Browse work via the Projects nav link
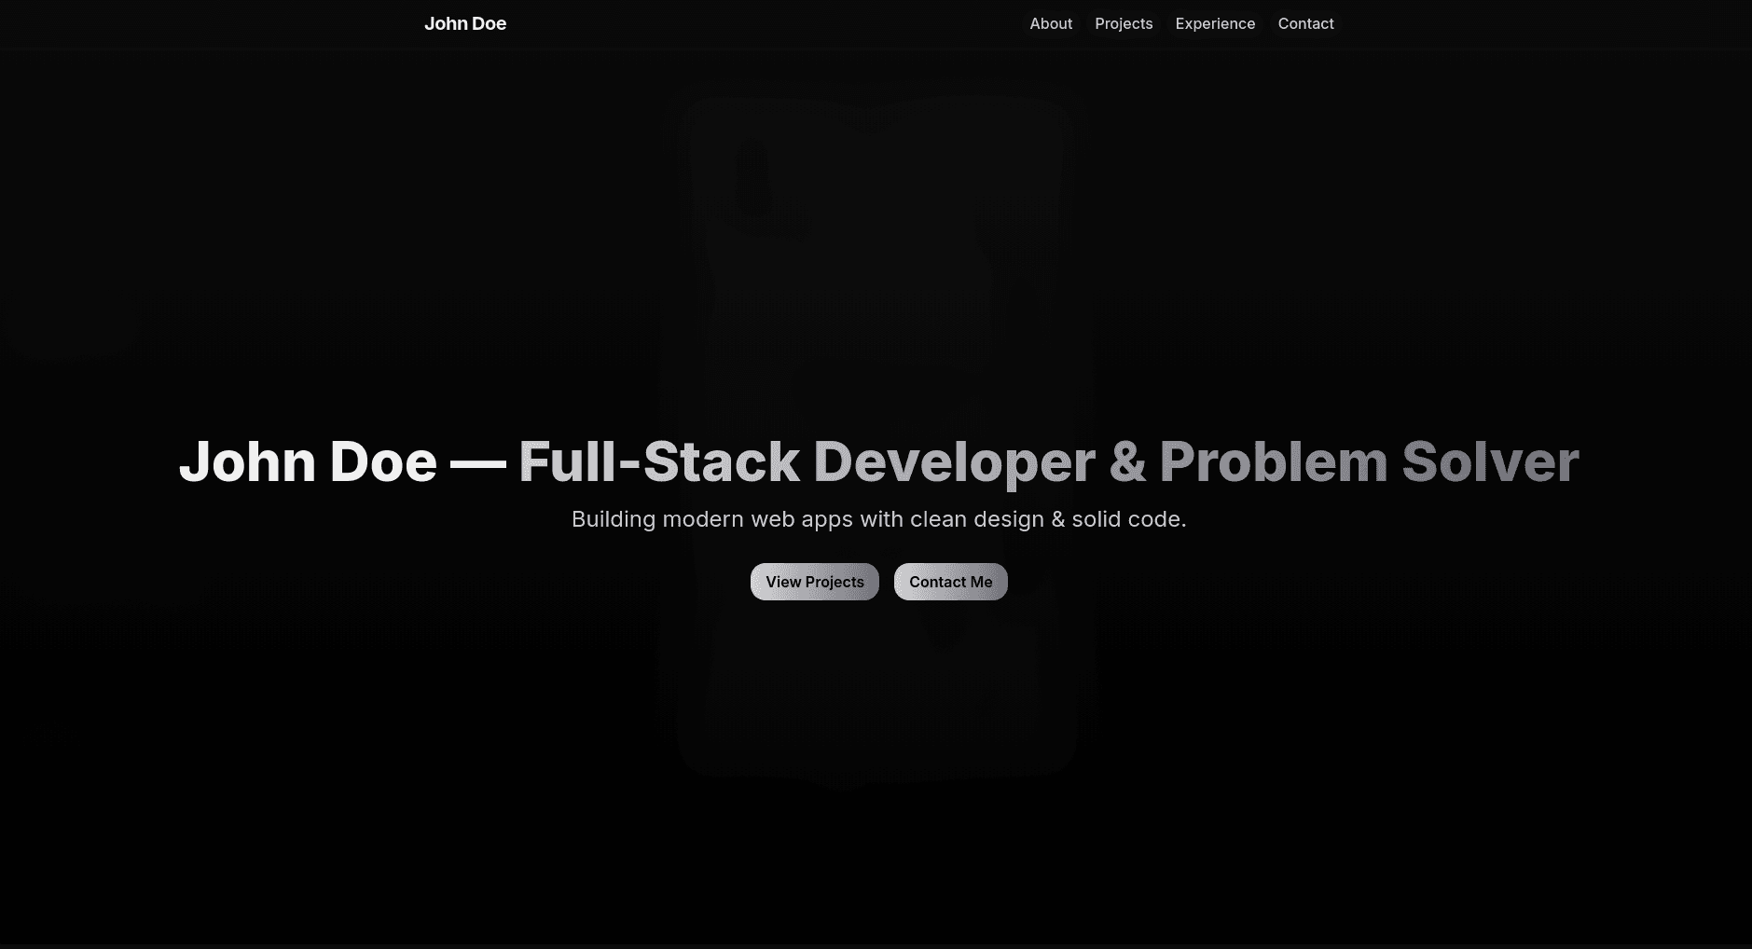This screenshot has width=1752, height=949. [x=1124, y=23]
